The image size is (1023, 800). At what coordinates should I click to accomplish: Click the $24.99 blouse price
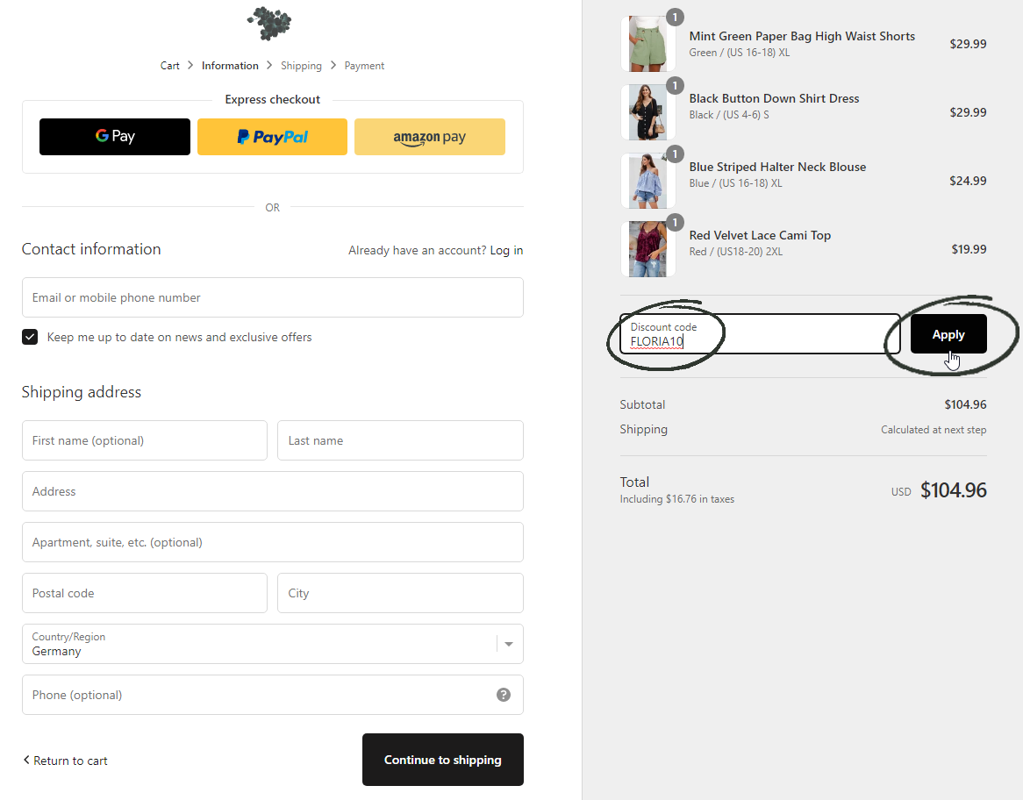click(969, 181)
